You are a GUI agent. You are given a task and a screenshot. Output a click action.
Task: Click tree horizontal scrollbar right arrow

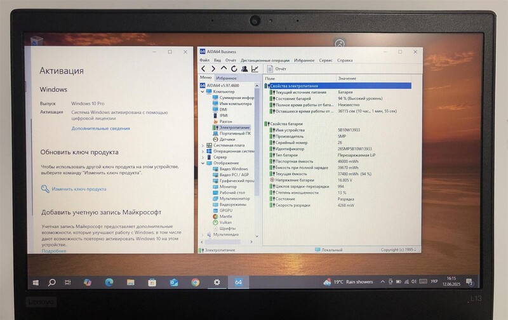pyautogui.click(x=251, y=242)
